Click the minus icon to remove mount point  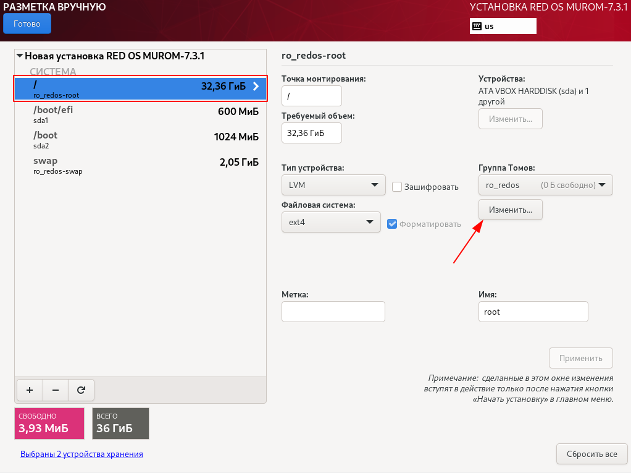pyautogui.click(x=56, y=390)
